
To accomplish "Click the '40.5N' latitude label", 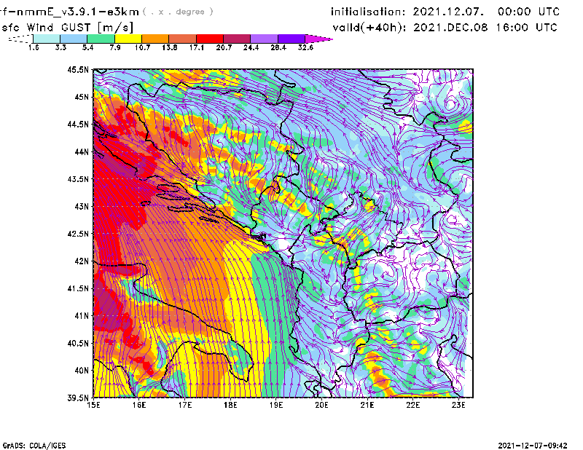I will [x=78, y=344].
